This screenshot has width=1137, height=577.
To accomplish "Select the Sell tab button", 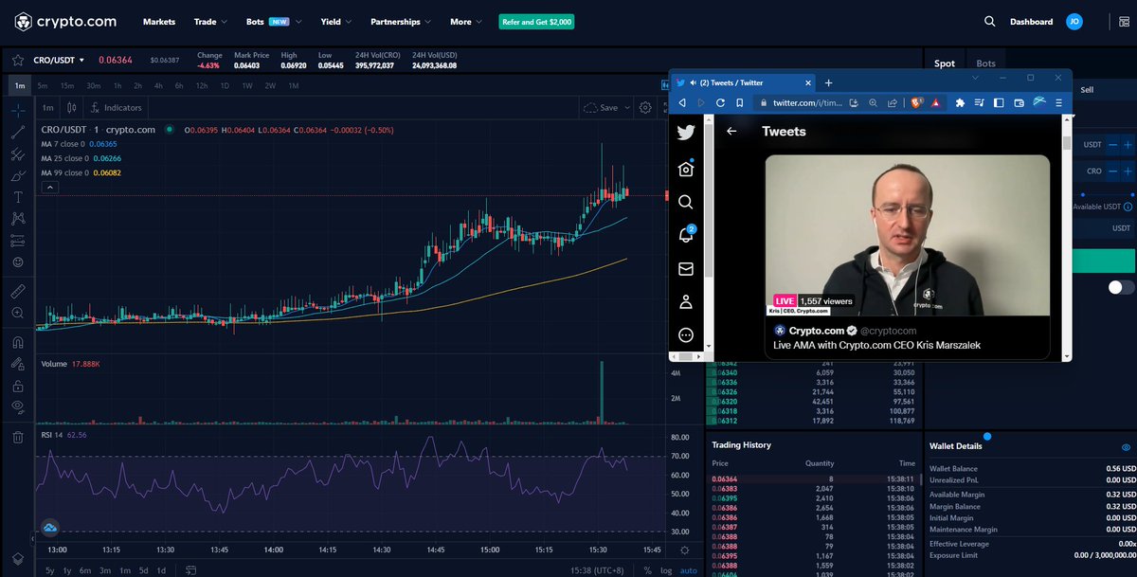I will [1087, 89].
